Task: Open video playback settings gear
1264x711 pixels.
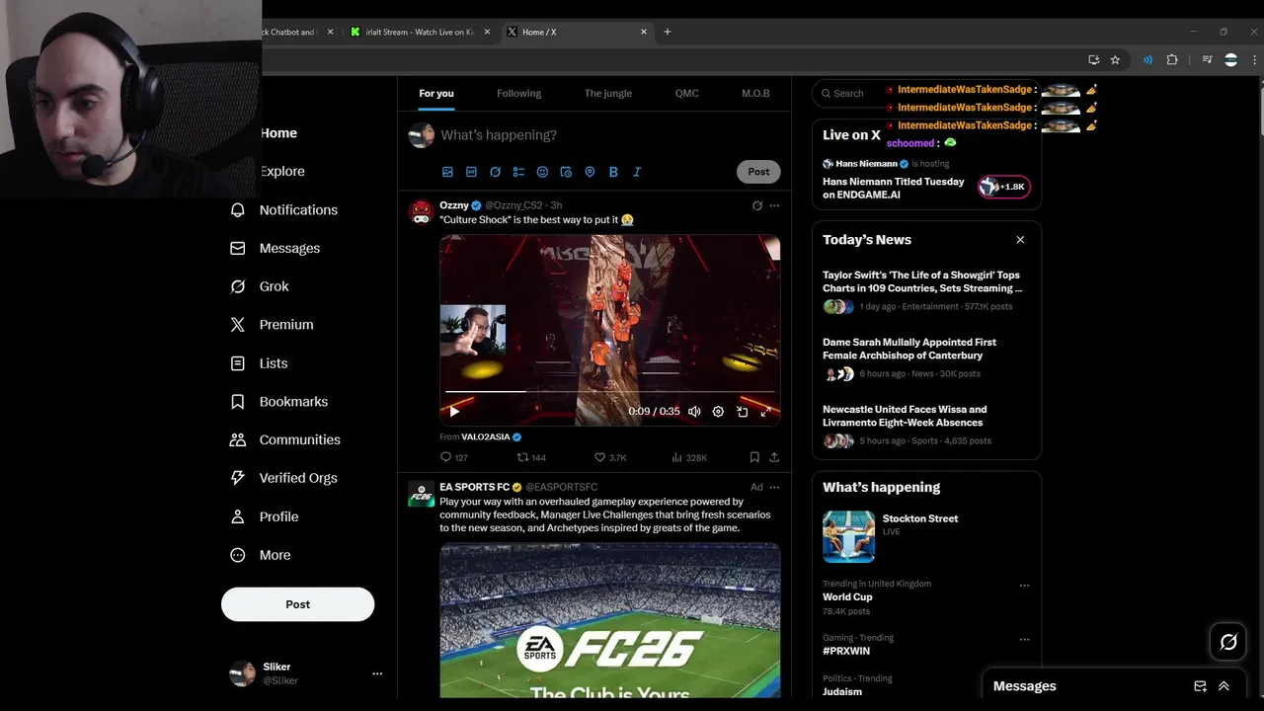Action: tap(718, 412)
